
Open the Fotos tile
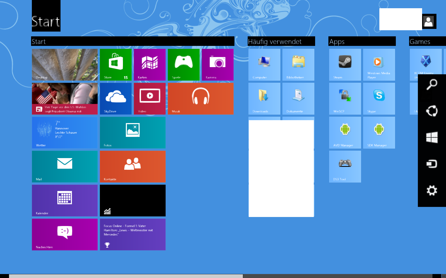click(x=133, y=133)
